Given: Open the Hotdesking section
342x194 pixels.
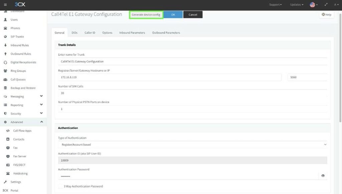Looking at the screenshot, I should click(20, 173).
